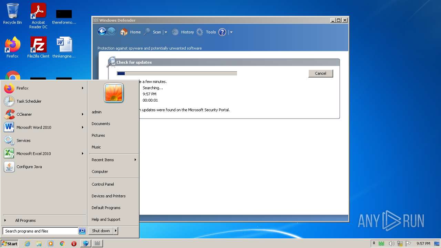Expand the Firefox jump list arrow
Viewport: 441px width, 248px height.
point(83,88)
